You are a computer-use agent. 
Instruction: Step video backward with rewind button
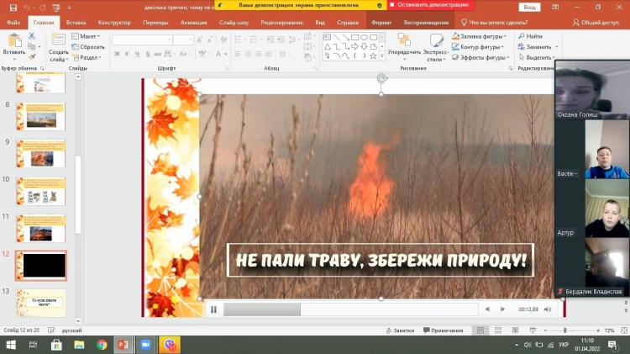point(487,309)
